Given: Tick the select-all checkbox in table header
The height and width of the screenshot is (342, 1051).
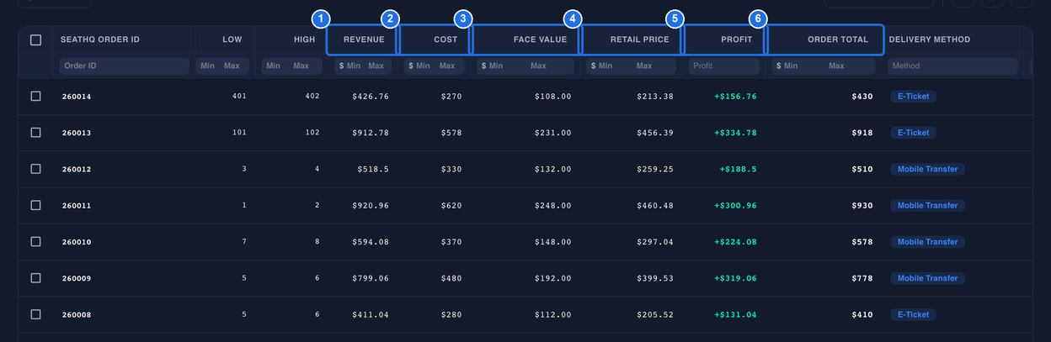Looking at the screenshot, I should tap(35, 39).
